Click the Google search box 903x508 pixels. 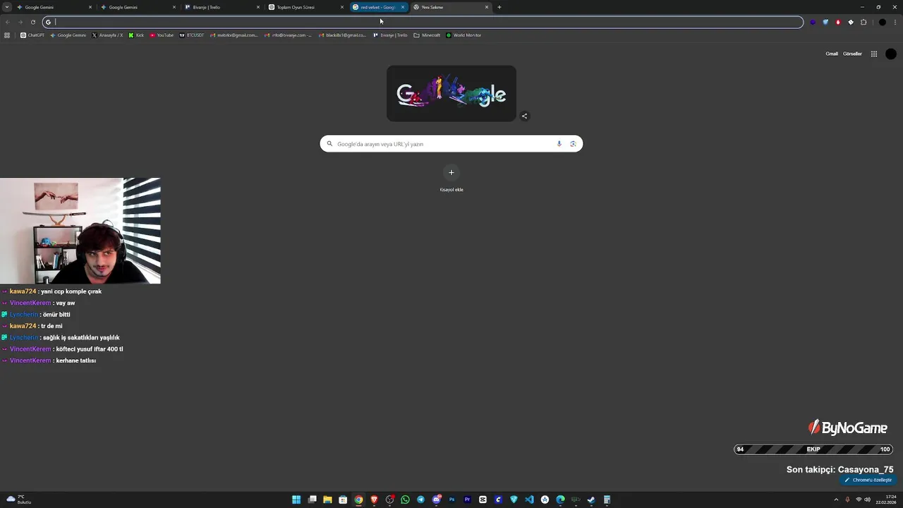click(x=451, y=144)
